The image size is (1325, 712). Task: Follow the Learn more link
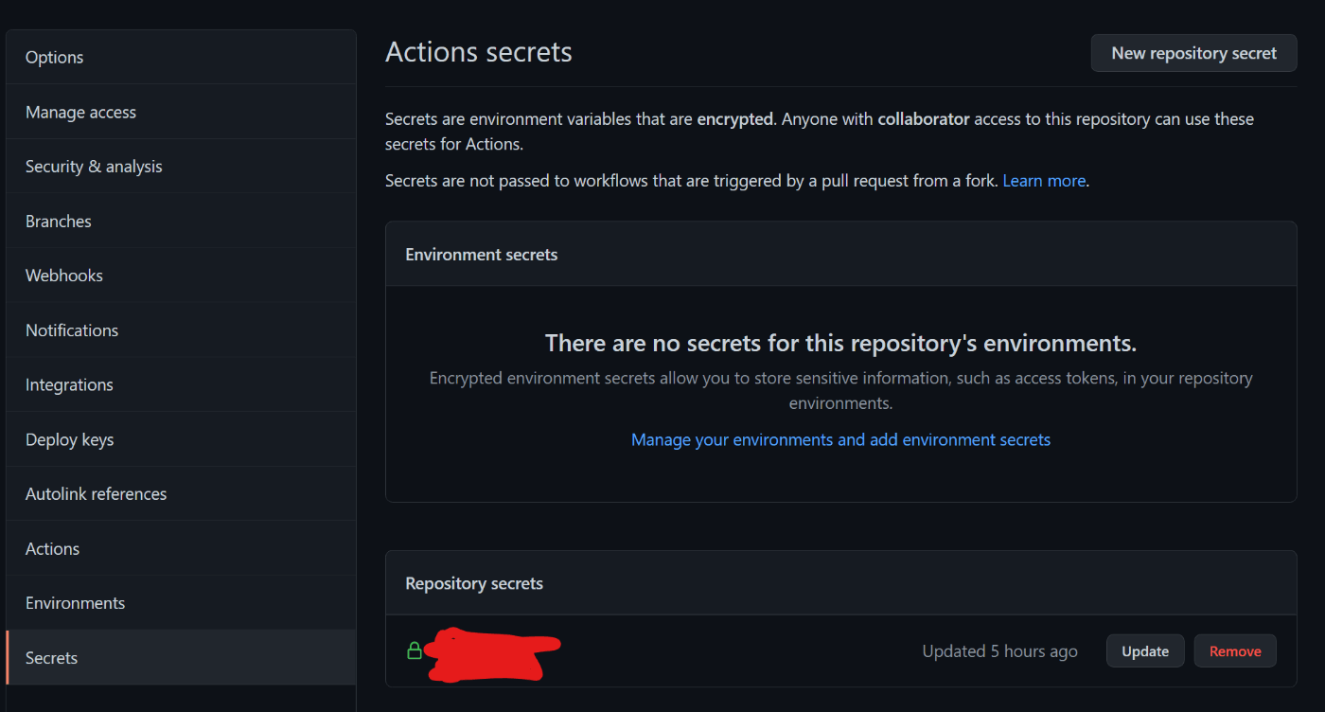coord(1044,180)
